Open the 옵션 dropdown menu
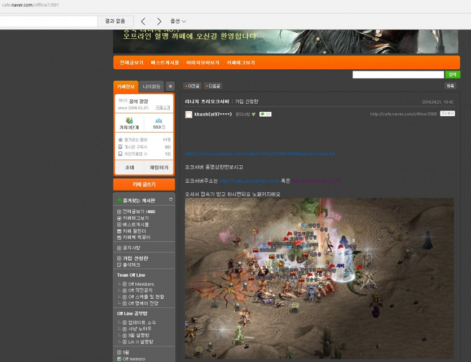Image resolution: width=471 pixels, height=362 pixels. point(178,21)
